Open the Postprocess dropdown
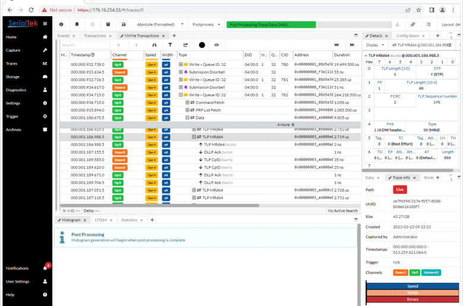Screen dimensions: 463x306 207,24
